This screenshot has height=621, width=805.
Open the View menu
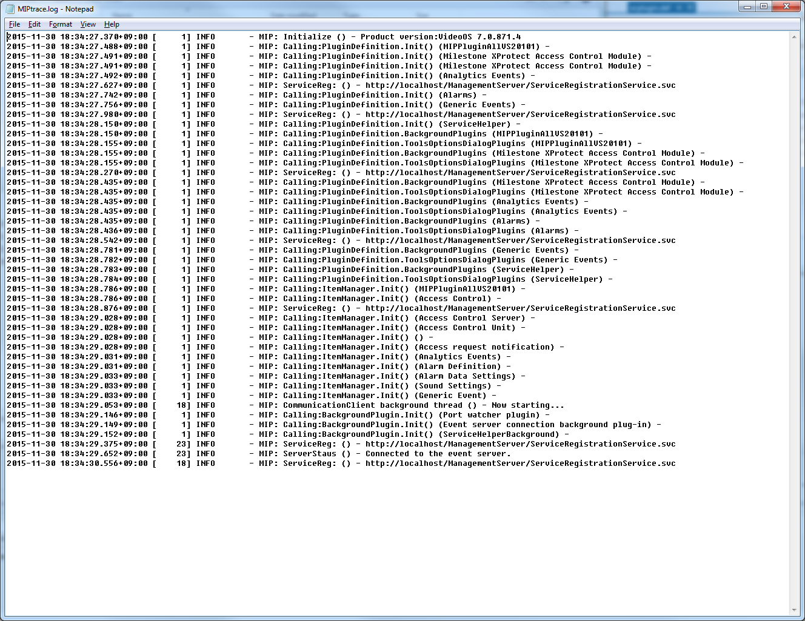88,24
